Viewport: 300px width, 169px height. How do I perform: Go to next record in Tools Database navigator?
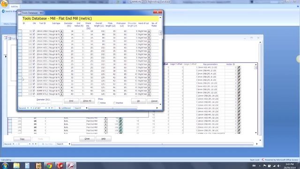[46, 108]
